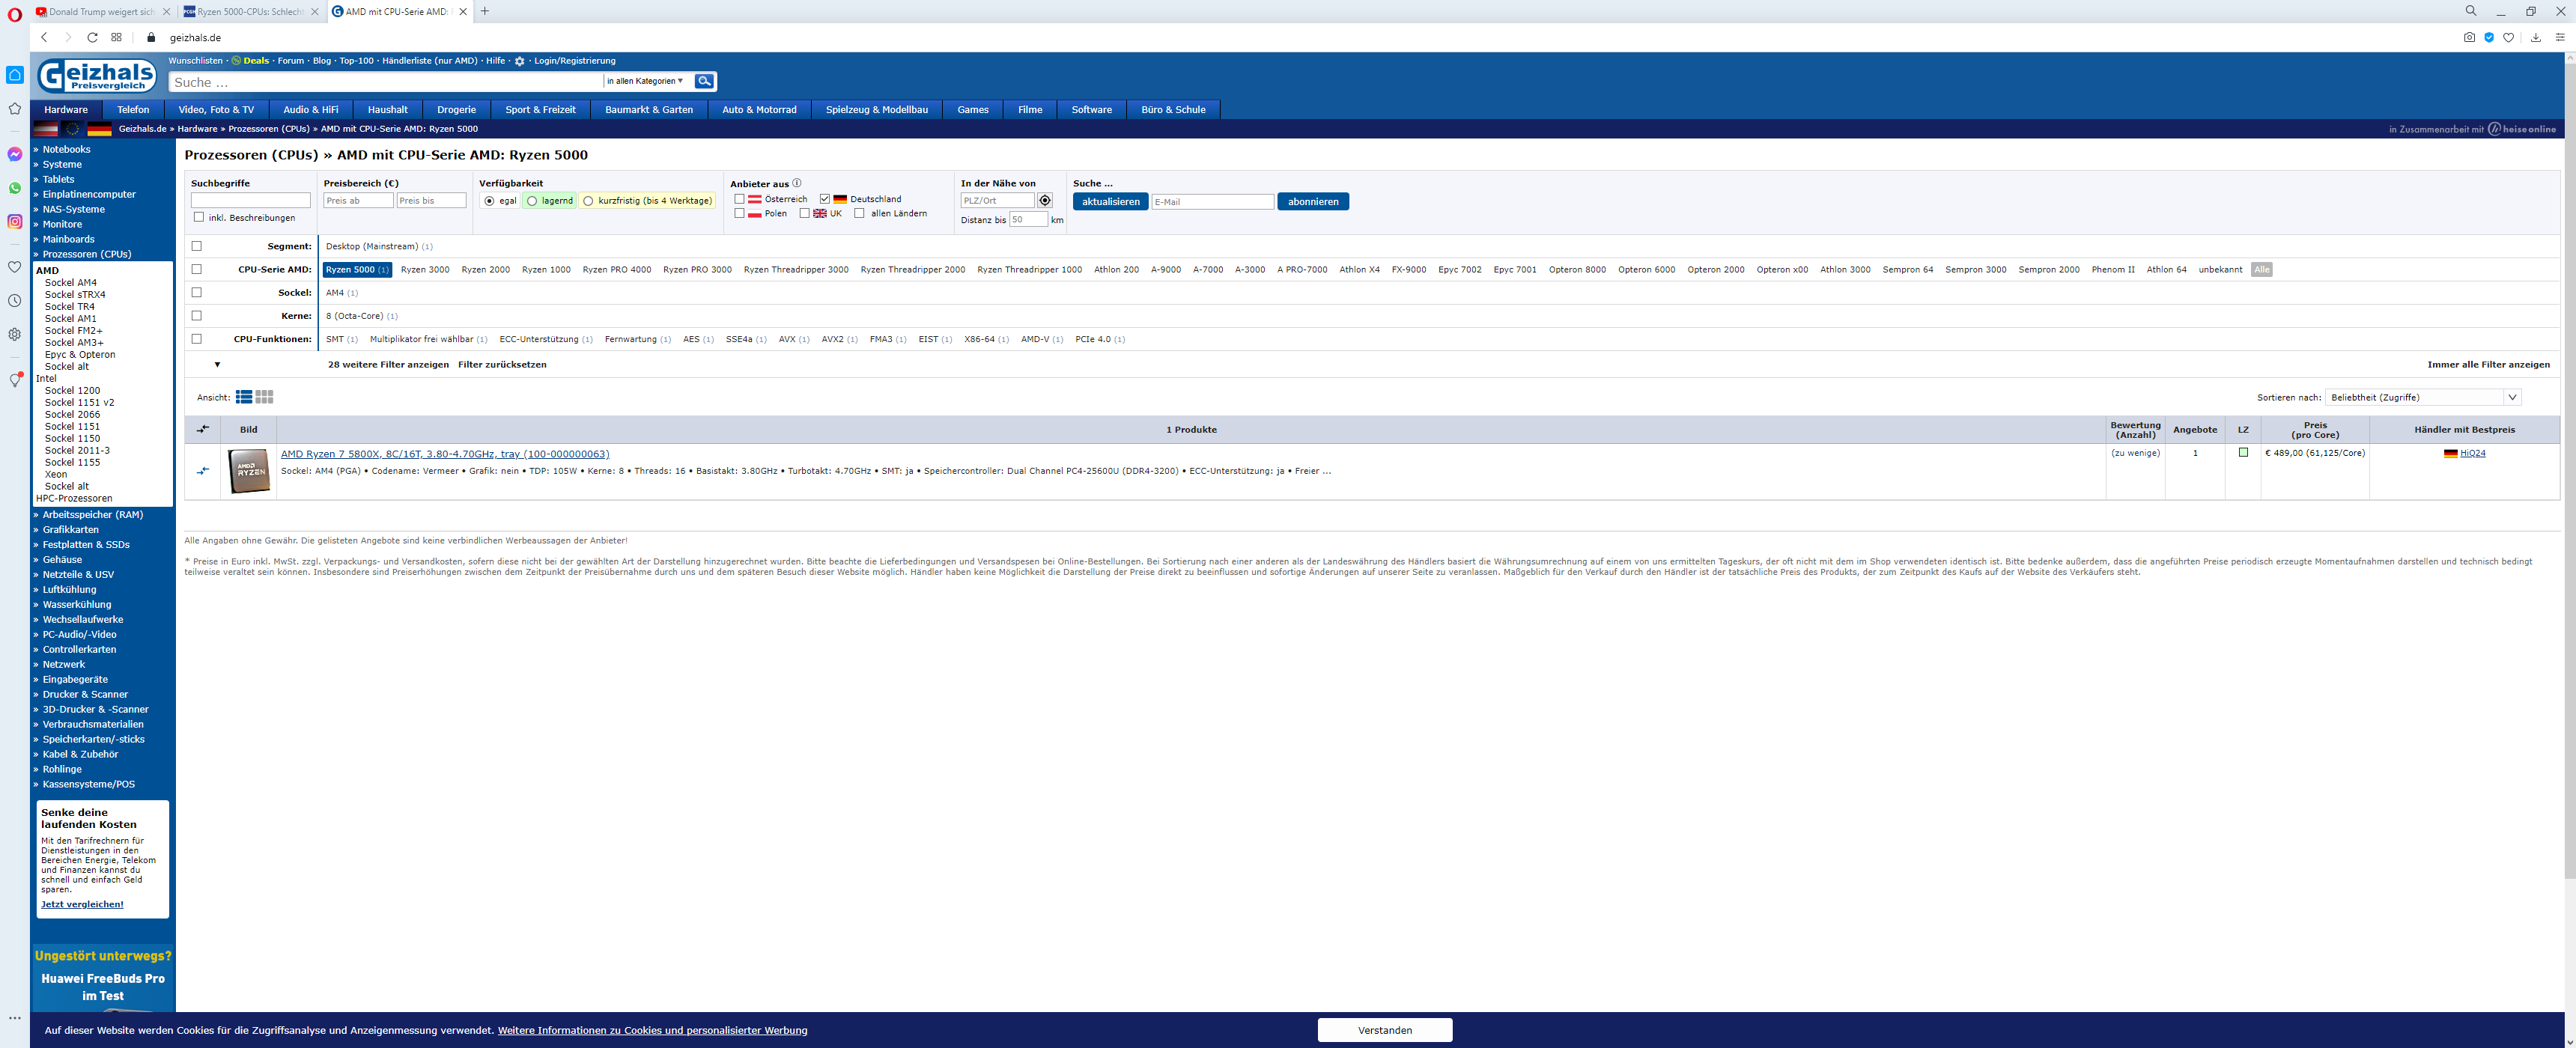Enable the Österreich vendor checkbox
Image resolution: width=2576 pixels, height=1048 pixels.
point(739,199)
